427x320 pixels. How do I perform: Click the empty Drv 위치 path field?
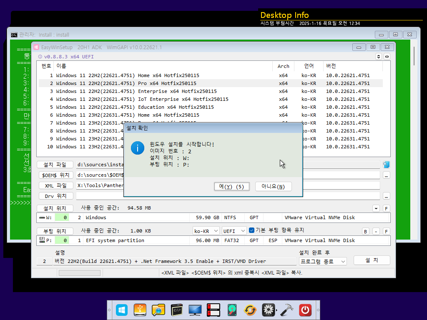click(228, 196)
